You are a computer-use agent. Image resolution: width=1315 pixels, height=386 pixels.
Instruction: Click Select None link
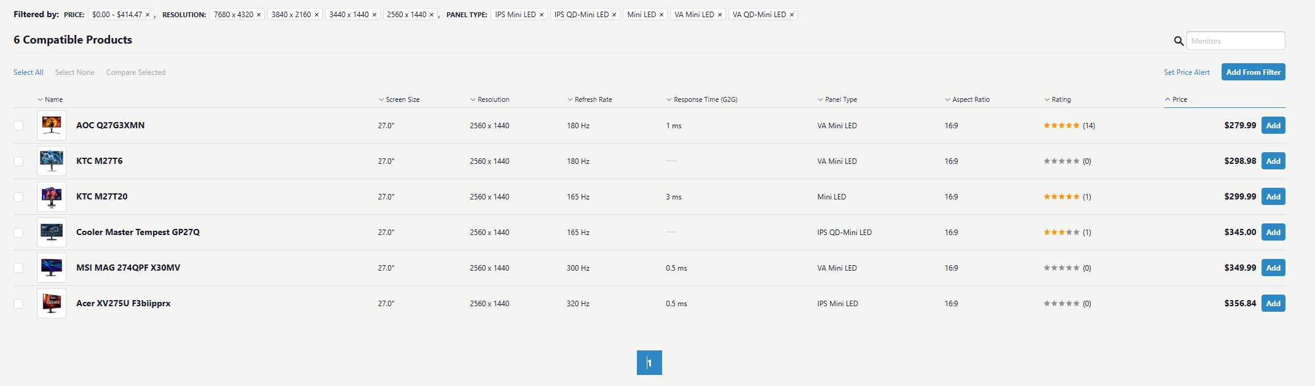coord(75,72)
